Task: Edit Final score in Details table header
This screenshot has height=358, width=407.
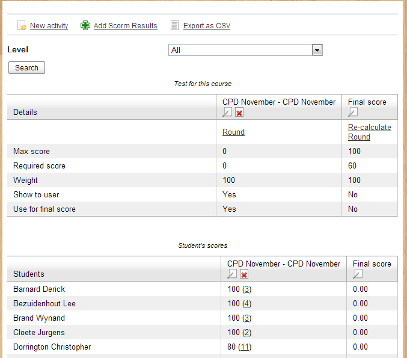Action: [352, 113]
